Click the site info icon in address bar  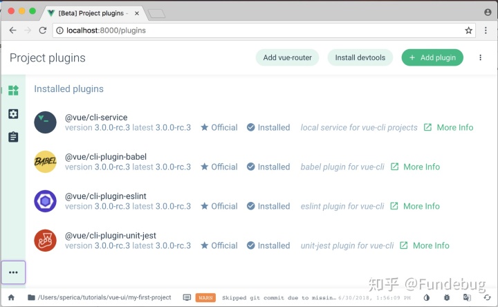(x=59, y=30)
